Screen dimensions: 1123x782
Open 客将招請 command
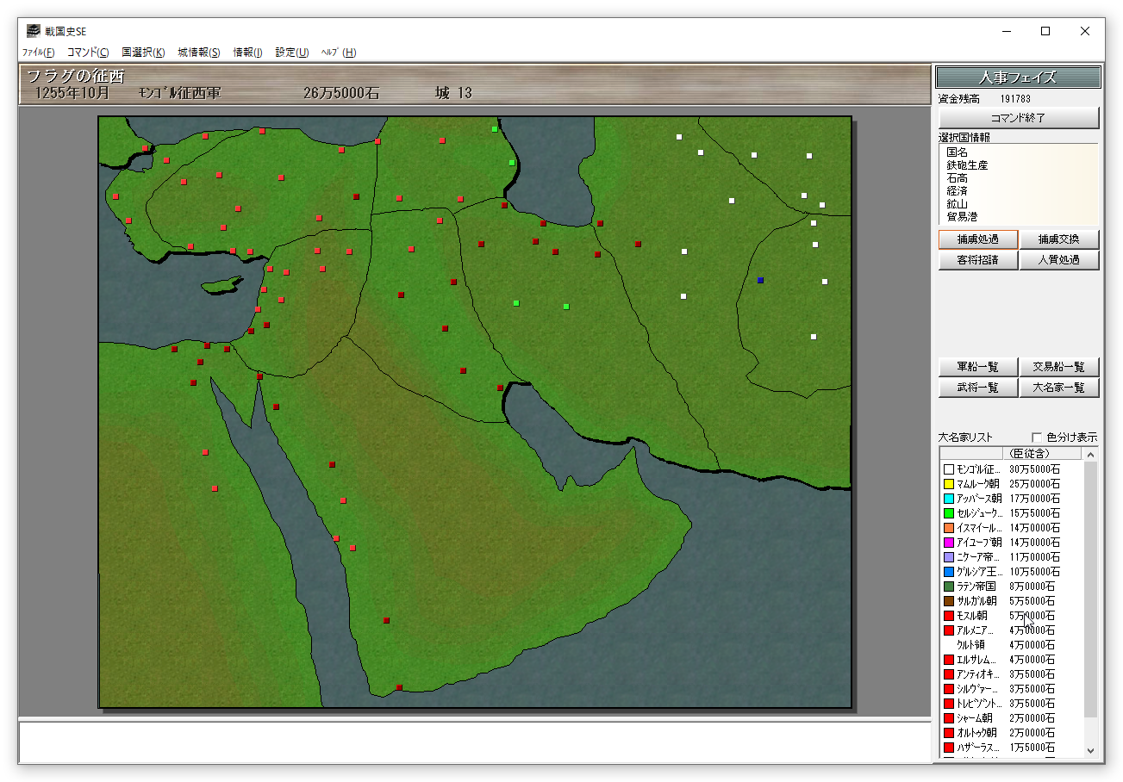point(978,260)
